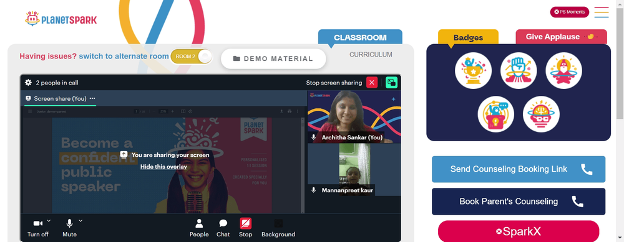This screenshot has width=624, height=242.
Task: Award the trophy badge
Action: pyautogui.click(x=473, y=71)
